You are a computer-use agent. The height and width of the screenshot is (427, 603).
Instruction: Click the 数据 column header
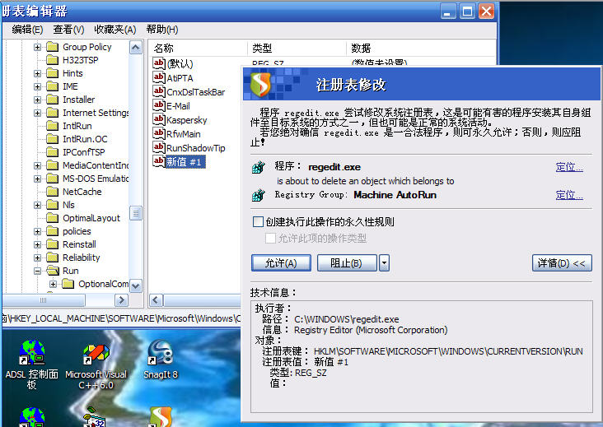[422, 48]
